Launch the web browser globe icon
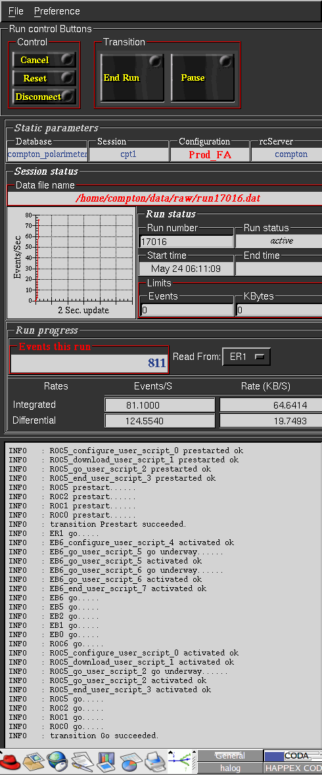This screenshot has height=775, width=322. [57, 761]
